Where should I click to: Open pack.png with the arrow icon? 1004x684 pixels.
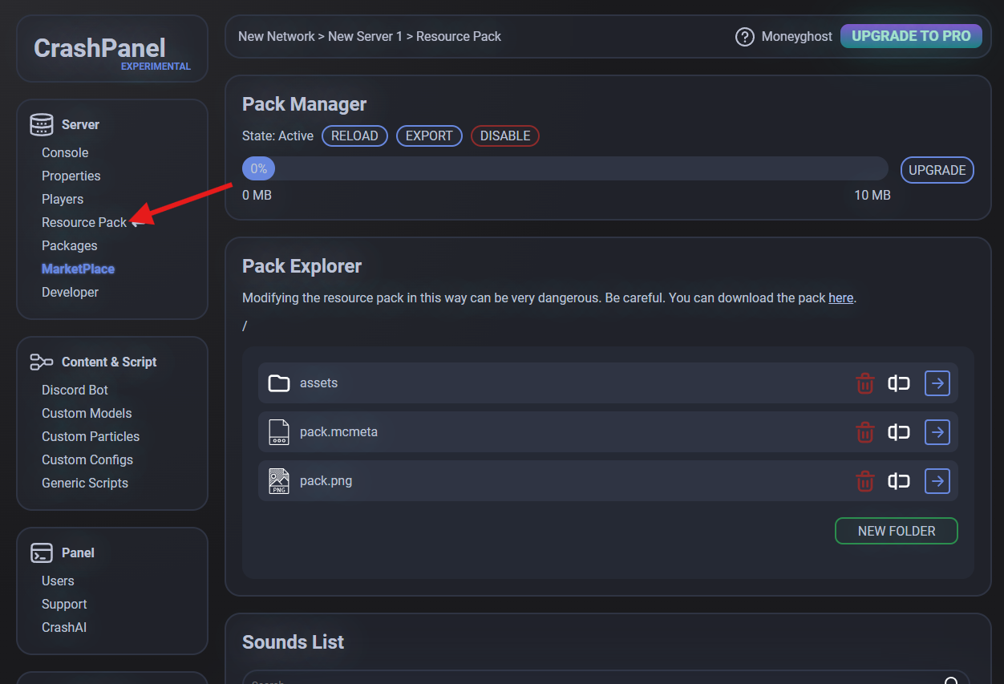point(937,481)
